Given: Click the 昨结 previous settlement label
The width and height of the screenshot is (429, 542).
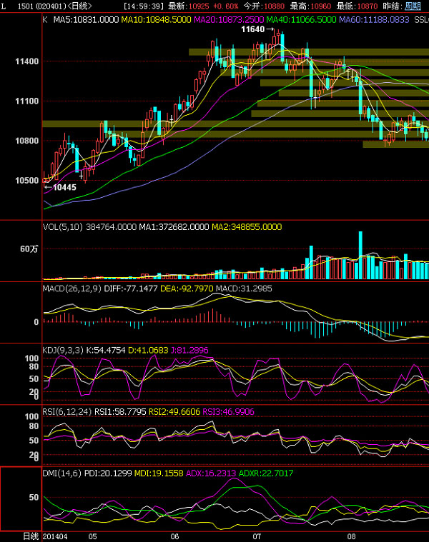Looking at the screenshot, I should tap(393, 6).
